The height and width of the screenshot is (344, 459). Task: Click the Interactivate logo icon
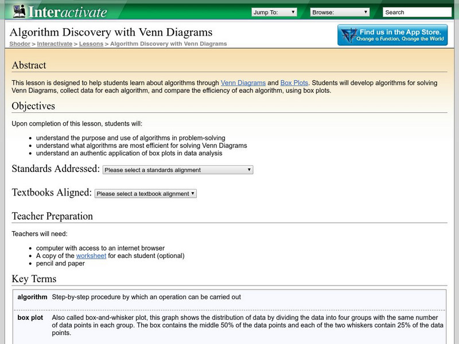click(x=20, y=11)
